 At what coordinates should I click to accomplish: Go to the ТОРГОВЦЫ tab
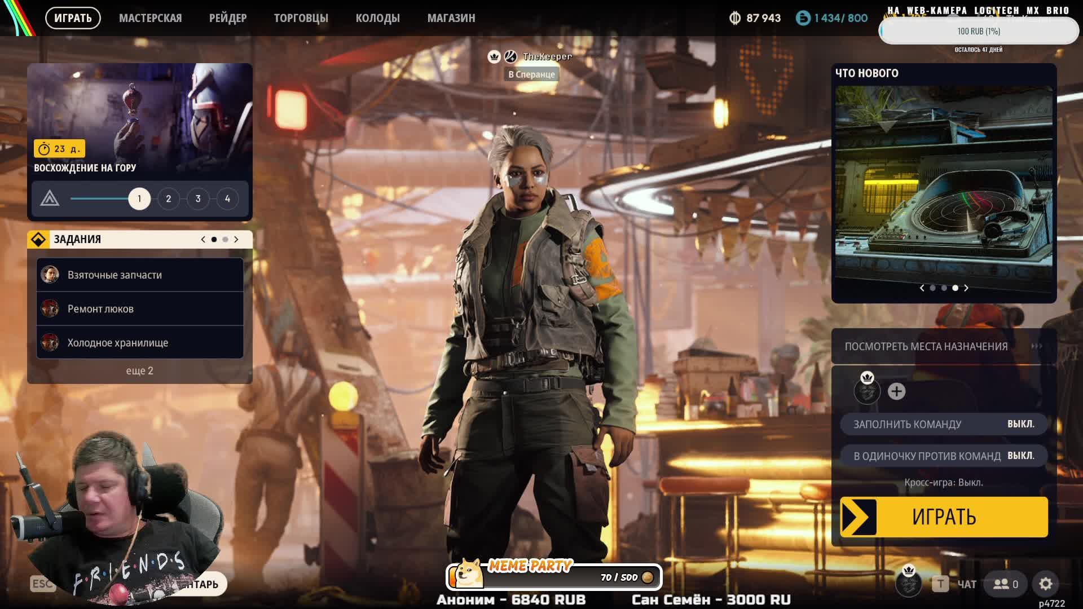point(301,18)
